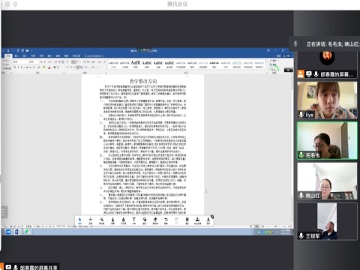The width and height of the screenshot is (360, 270).
Task: Choose the highlighter annotation tool
Action: 123,220
